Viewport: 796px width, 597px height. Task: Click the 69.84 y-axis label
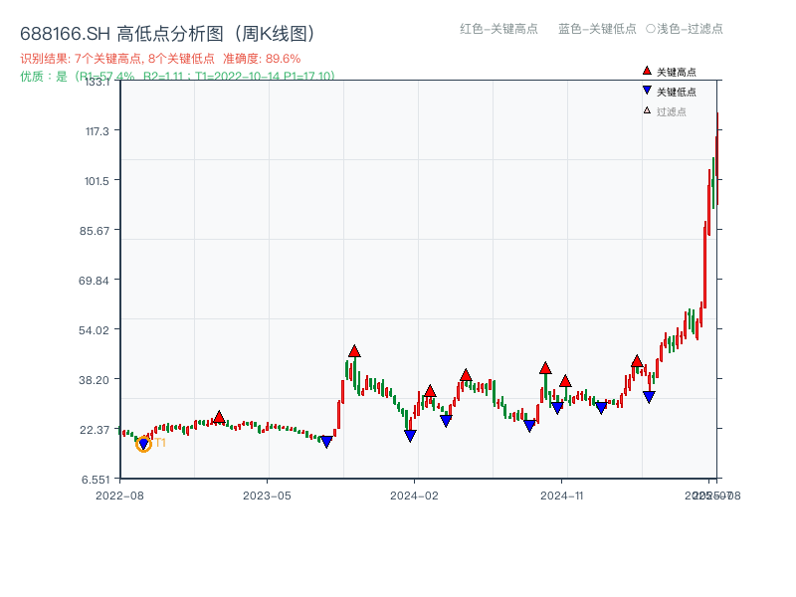click(94, 281)
